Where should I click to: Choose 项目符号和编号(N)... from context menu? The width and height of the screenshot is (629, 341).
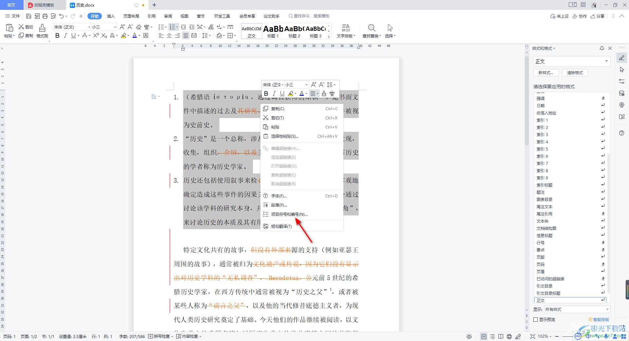click(x=301, y=214)
